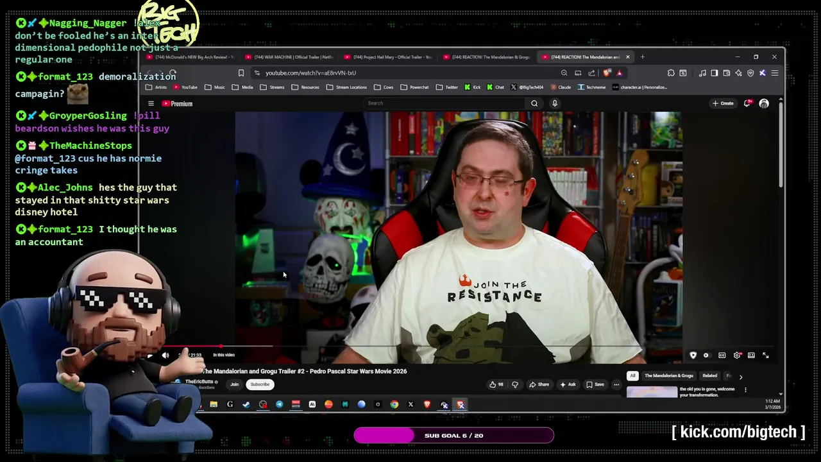Toggle theater mode in the player

(751, 355)
